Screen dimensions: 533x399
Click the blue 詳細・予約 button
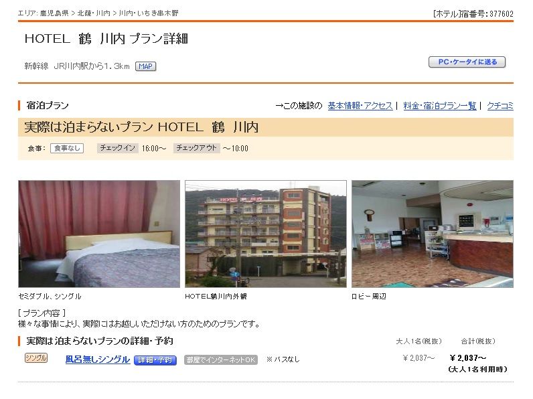point(155,360)
